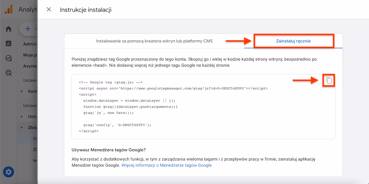
Task: Expand the Kont... tree arrow
Action: click(22, 91)
